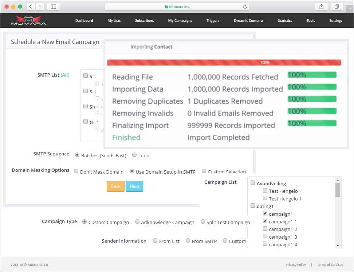Screen dimensions: 354x272
Task: Click the Mumara logo icon
Action: 28,20
